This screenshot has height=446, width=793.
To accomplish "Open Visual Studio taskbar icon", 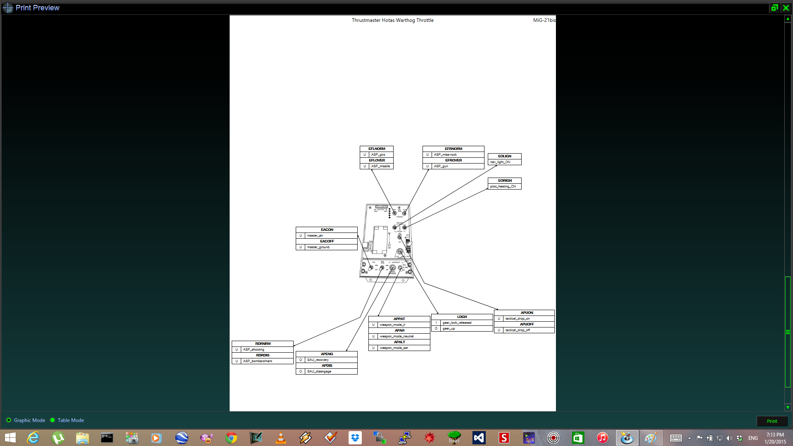I will pos(479,438).
